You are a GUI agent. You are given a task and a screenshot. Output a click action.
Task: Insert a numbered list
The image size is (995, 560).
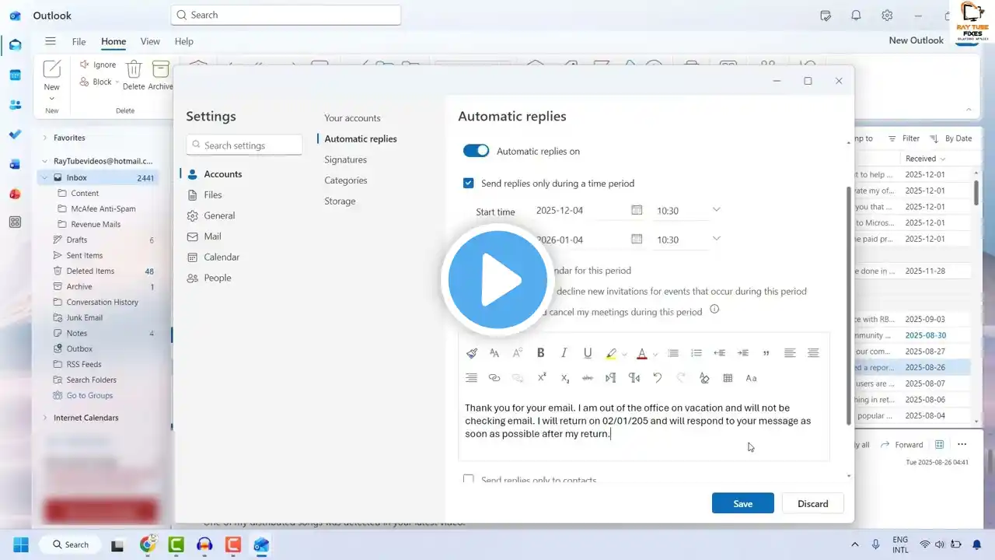(696, 353)
